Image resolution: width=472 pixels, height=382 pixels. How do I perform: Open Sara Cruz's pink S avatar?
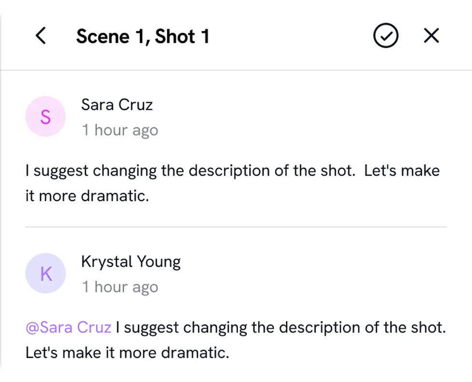pos(45,116)
